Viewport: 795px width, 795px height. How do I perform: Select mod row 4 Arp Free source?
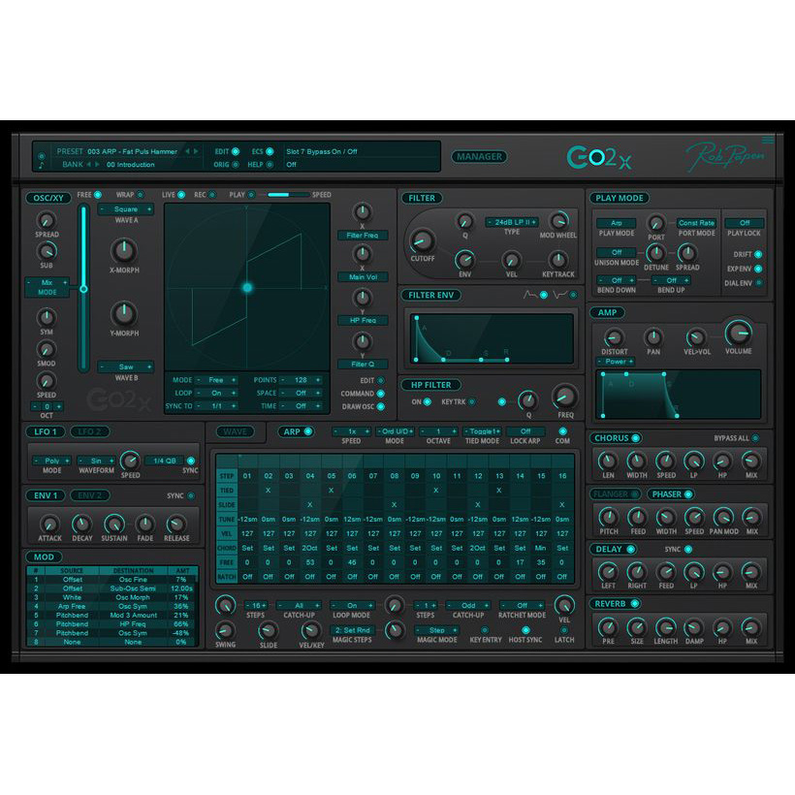click(72, 606)
